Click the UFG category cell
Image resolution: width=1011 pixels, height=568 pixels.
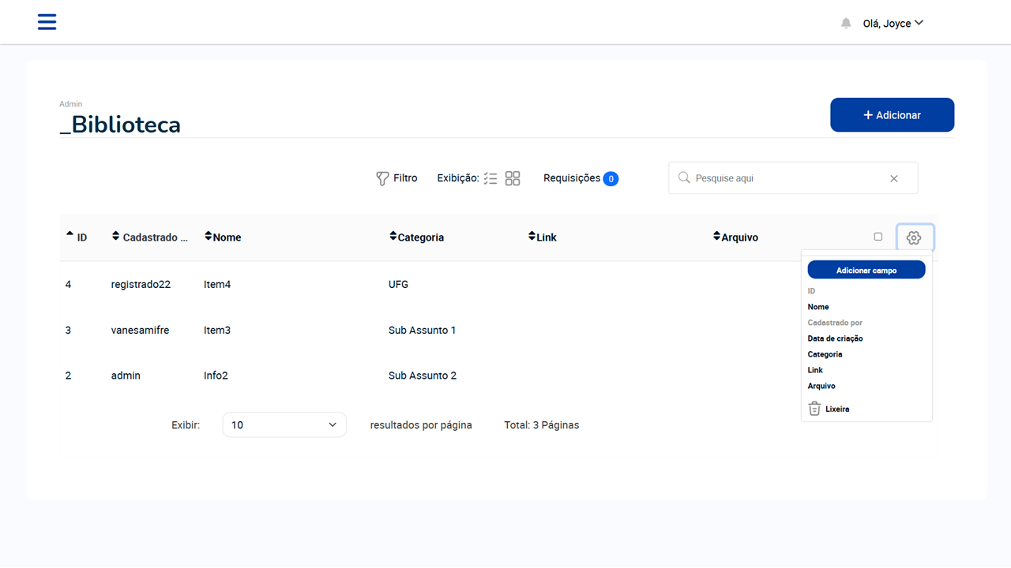click(398, 284)
